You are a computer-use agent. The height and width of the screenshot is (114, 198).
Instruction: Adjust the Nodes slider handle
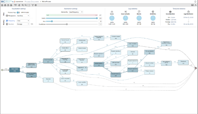coord(97,18)
